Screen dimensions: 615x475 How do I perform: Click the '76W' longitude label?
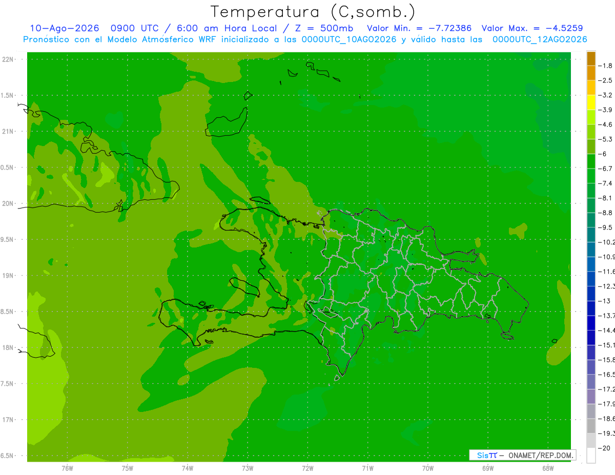(67, 468)
